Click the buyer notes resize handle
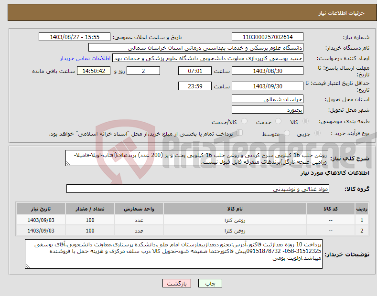Viewport: 377px width, 296px height. click(x=27, y=266)
